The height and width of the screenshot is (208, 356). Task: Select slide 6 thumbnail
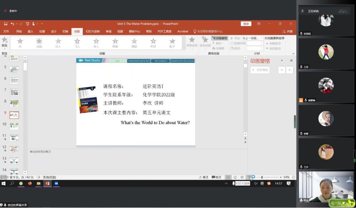pos(14,81)
